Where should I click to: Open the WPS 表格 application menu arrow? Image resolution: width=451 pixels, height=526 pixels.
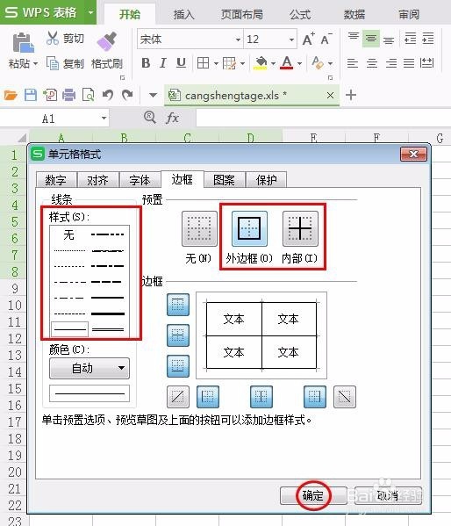[x=90, y=12]
